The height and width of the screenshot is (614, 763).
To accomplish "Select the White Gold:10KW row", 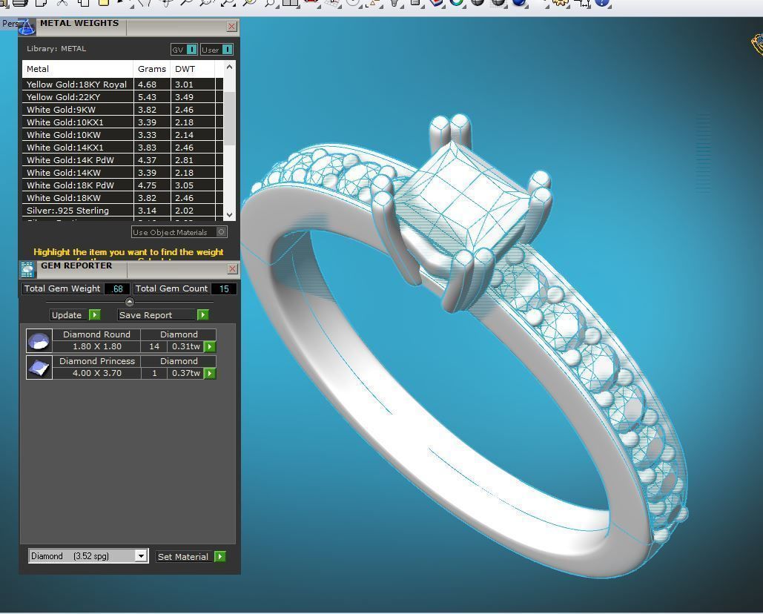I will coord(122,135).
